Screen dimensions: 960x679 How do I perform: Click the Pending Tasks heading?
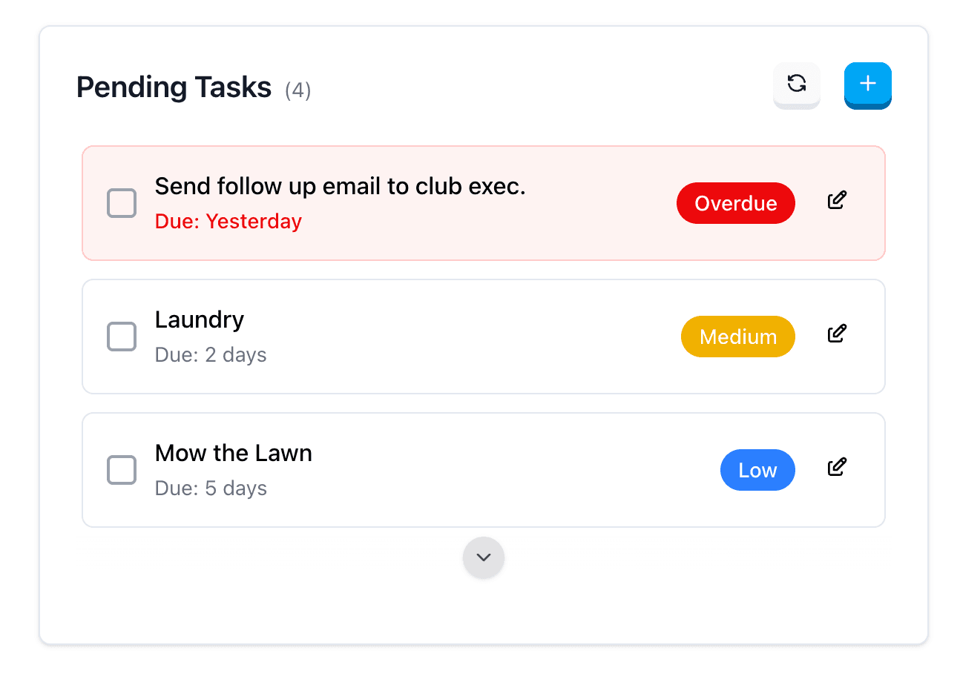174,87
